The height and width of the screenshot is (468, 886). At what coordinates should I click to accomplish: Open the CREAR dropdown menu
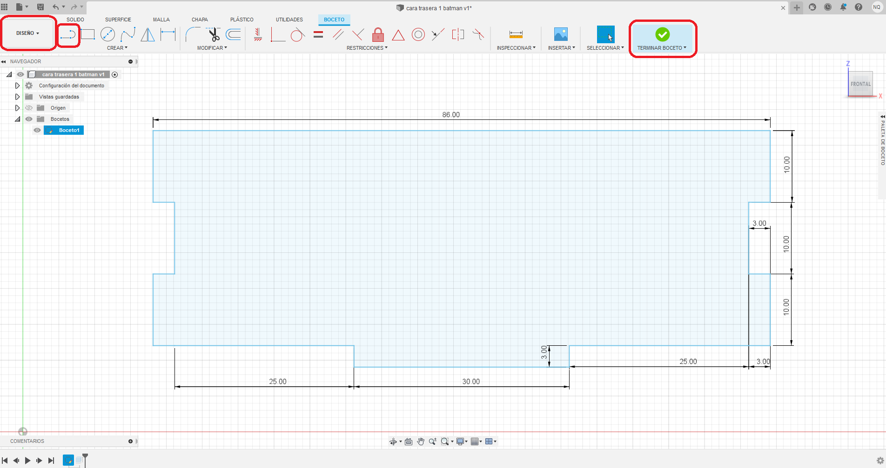(x=117, y=48)
